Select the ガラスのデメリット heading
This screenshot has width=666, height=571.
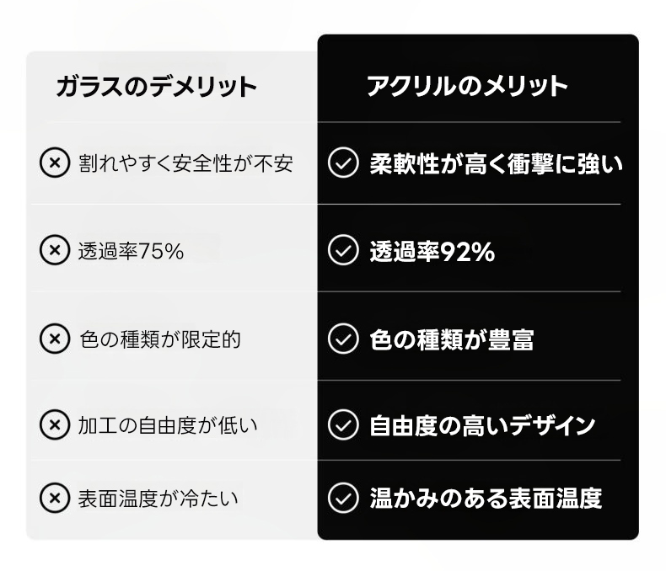(x=156, y=86)
